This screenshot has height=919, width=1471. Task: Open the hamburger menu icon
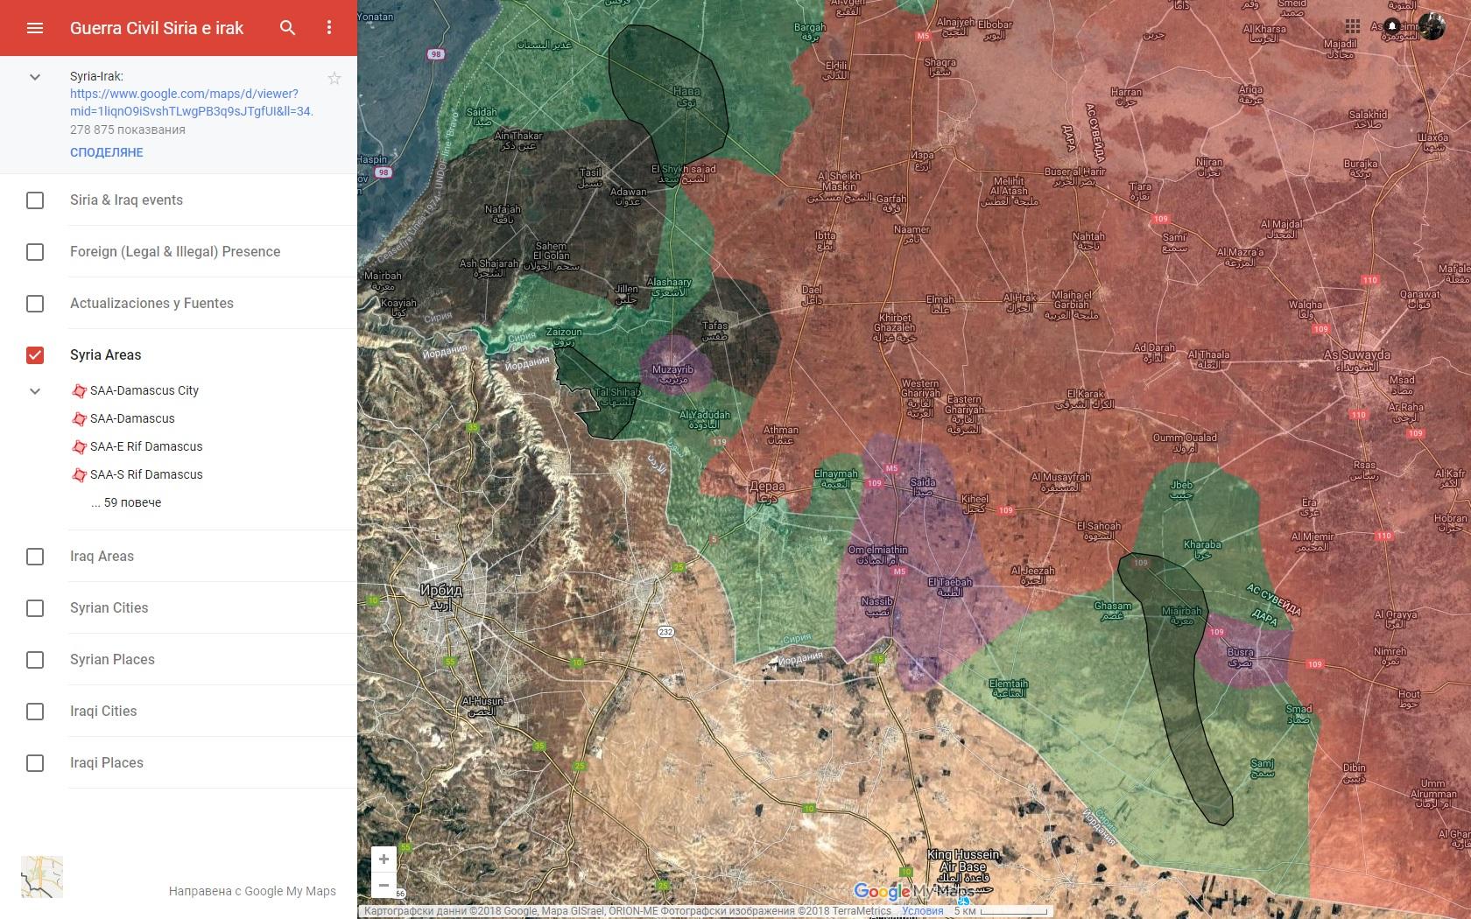pyautogui.click(x=35, y=28)
